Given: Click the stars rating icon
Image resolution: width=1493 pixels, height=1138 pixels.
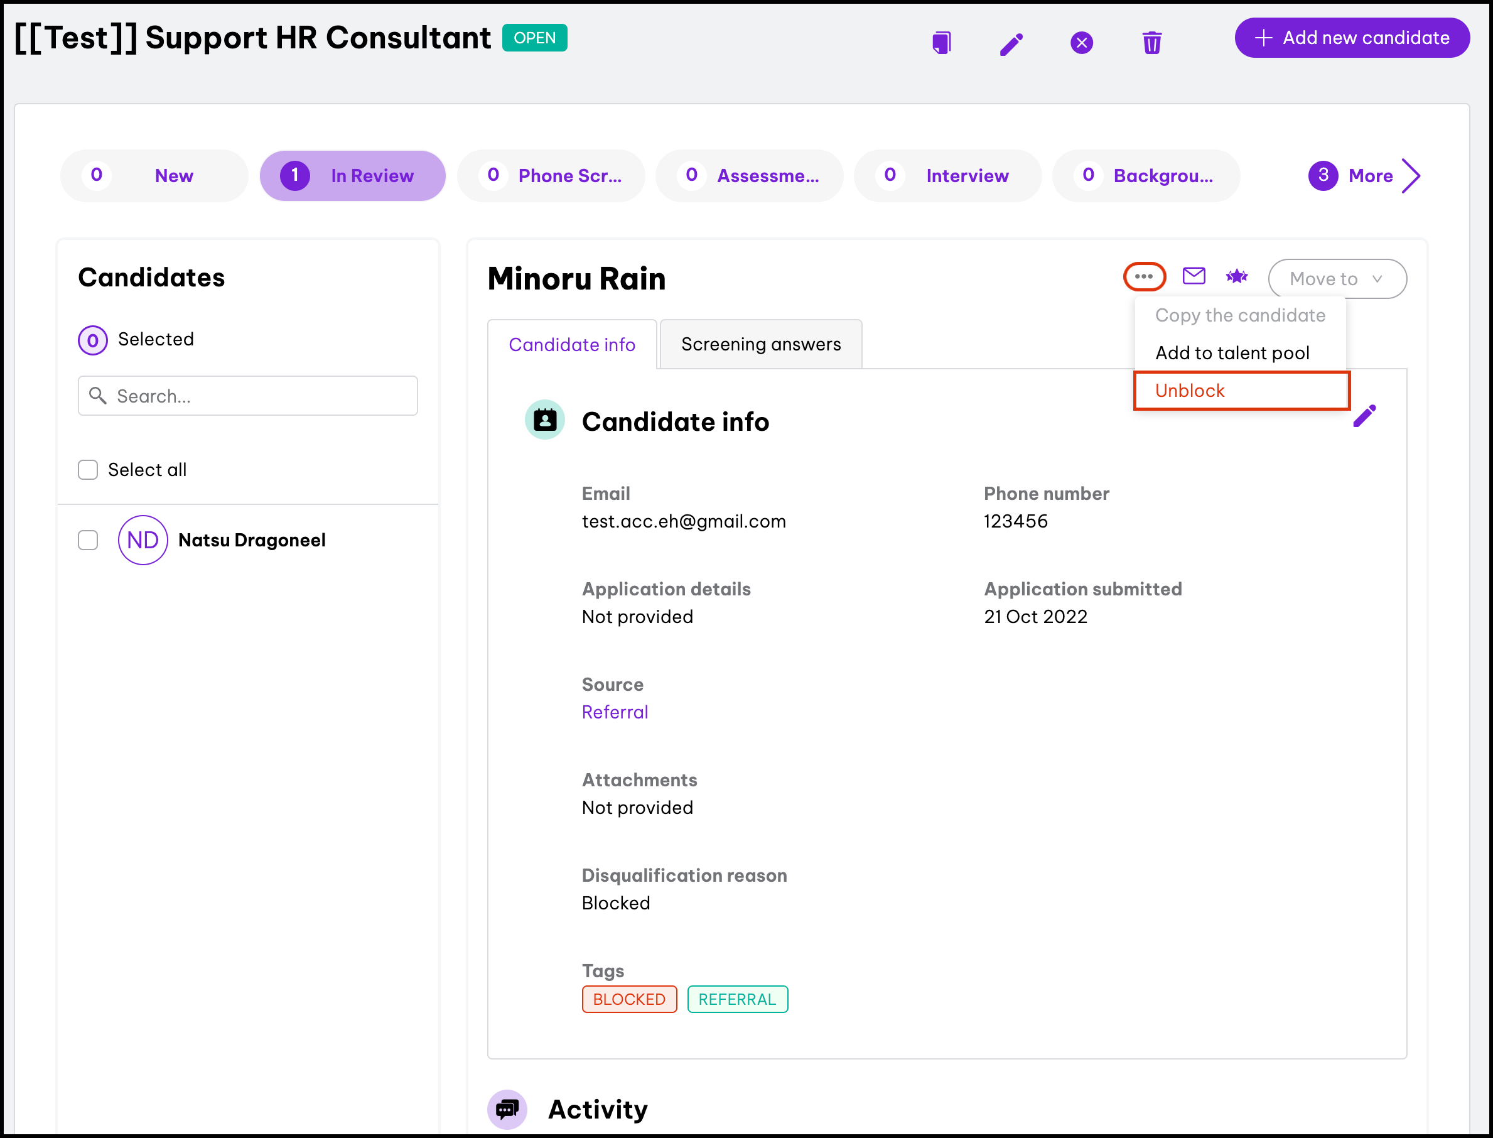Looking at the screenshot, I should (1237, 276).
